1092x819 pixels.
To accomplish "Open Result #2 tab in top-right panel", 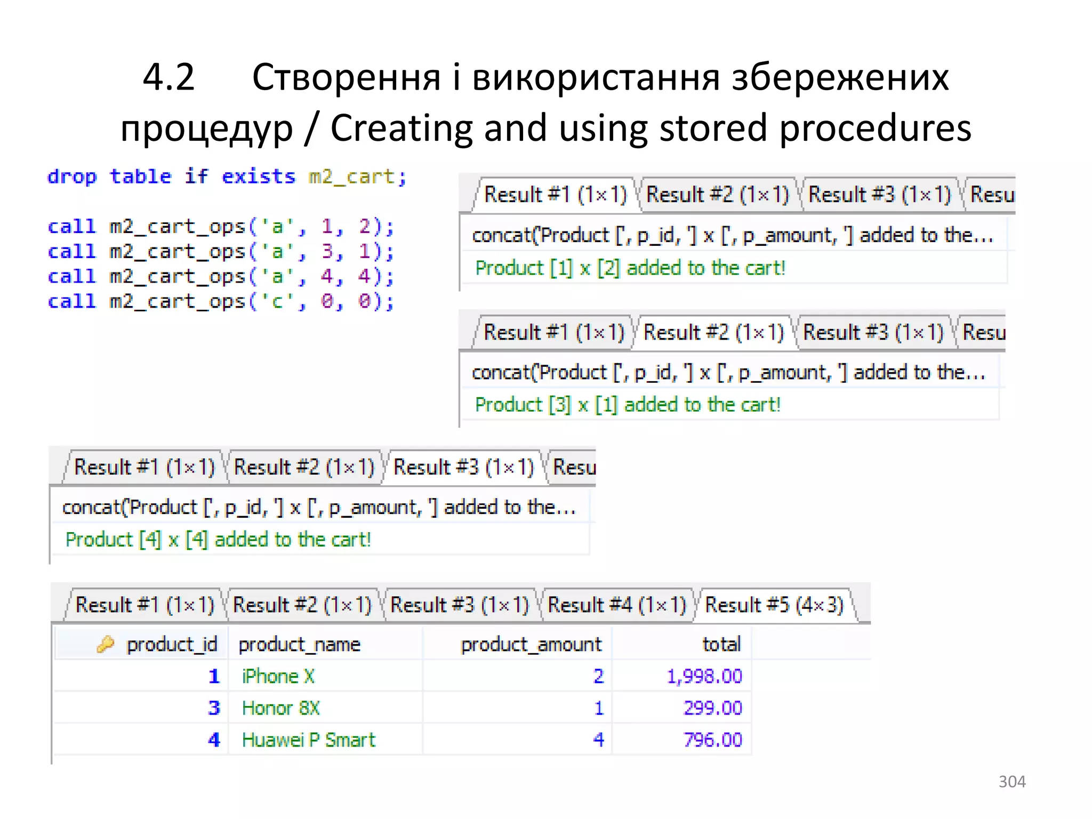I will click(x=717, y=195).
